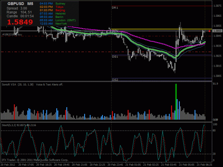Screen dimensions: 223x167
Task: Click the stochastic 0 scale label
Action: (x=214, y=160)
